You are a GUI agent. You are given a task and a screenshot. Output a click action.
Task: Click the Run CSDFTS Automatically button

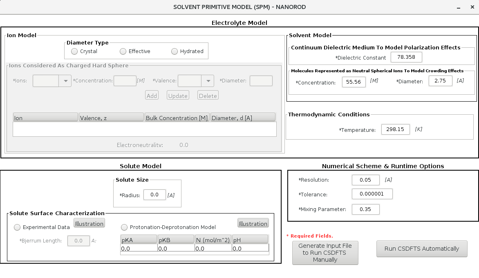pyautogui.click(x=422, y=249)
